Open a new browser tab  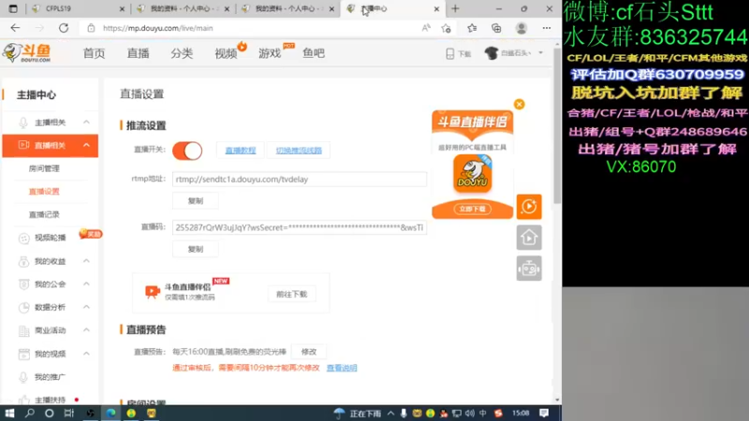coord(455,8)
